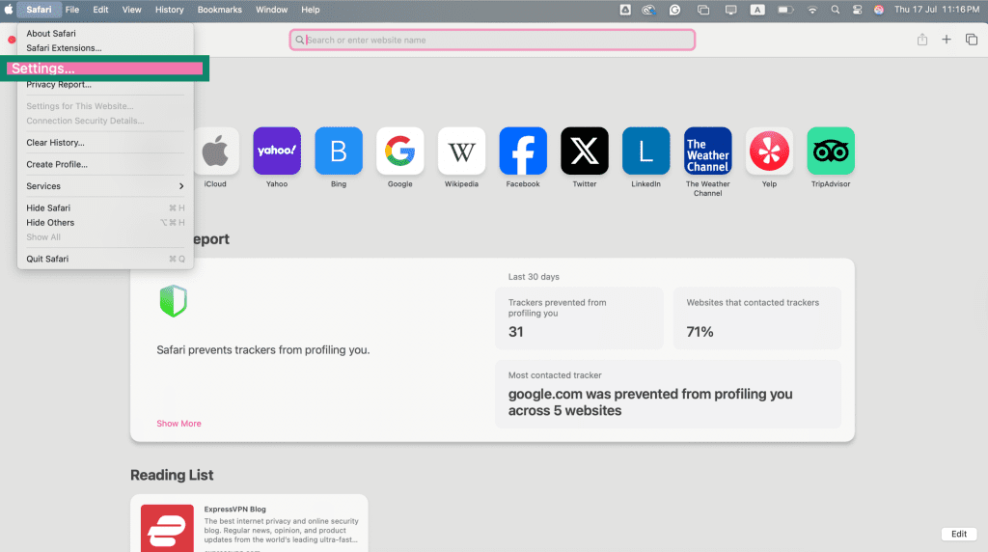Open the Facebook favorite icon
Image resolution: width=988 pixels, height=552 pixels.
click(x=523, y=152)
